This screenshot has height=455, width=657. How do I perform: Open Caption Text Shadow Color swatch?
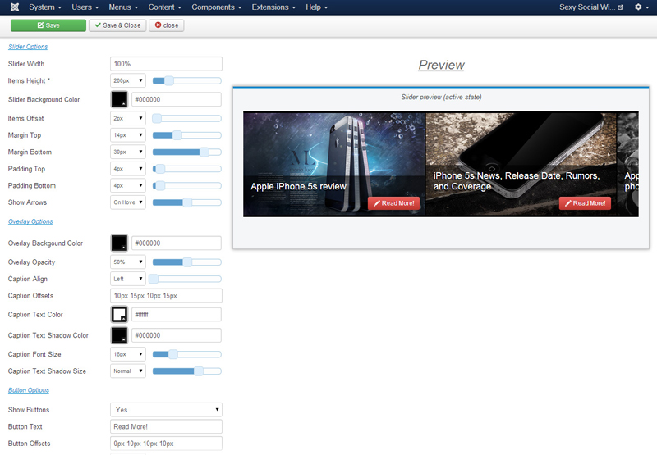pos(119,335)
